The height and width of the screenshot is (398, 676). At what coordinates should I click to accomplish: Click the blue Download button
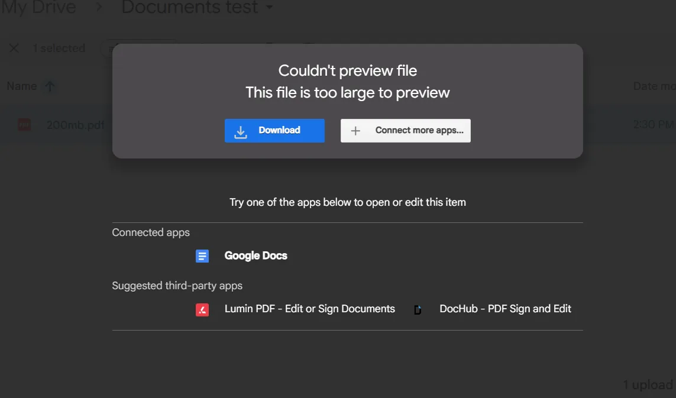click(x=274, y=131)
